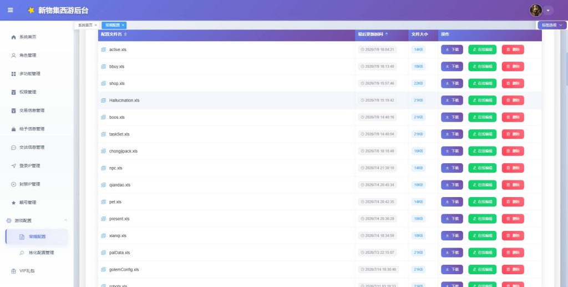This screenshot has width=568, height=287.
Task: Click 在线编辑 for Hallucination.xls
Action: point(482,100)
